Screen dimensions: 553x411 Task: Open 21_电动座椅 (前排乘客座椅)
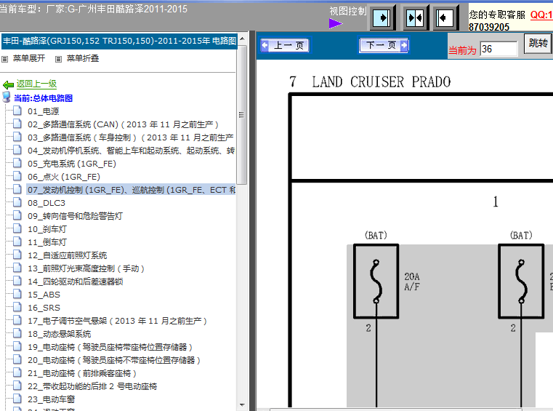pyautogui.click(x=82, y=373)
